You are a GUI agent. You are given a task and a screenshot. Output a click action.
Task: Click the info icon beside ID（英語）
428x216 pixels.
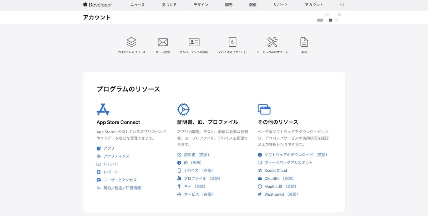(x=179, y=163)
